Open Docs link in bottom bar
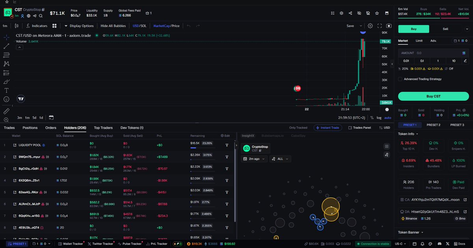Viewport: 473px width, 248px height. [459, 244]
